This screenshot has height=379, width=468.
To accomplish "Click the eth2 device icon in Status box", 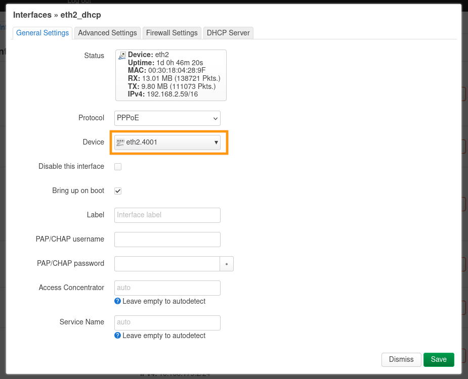I will coord(122,56).
